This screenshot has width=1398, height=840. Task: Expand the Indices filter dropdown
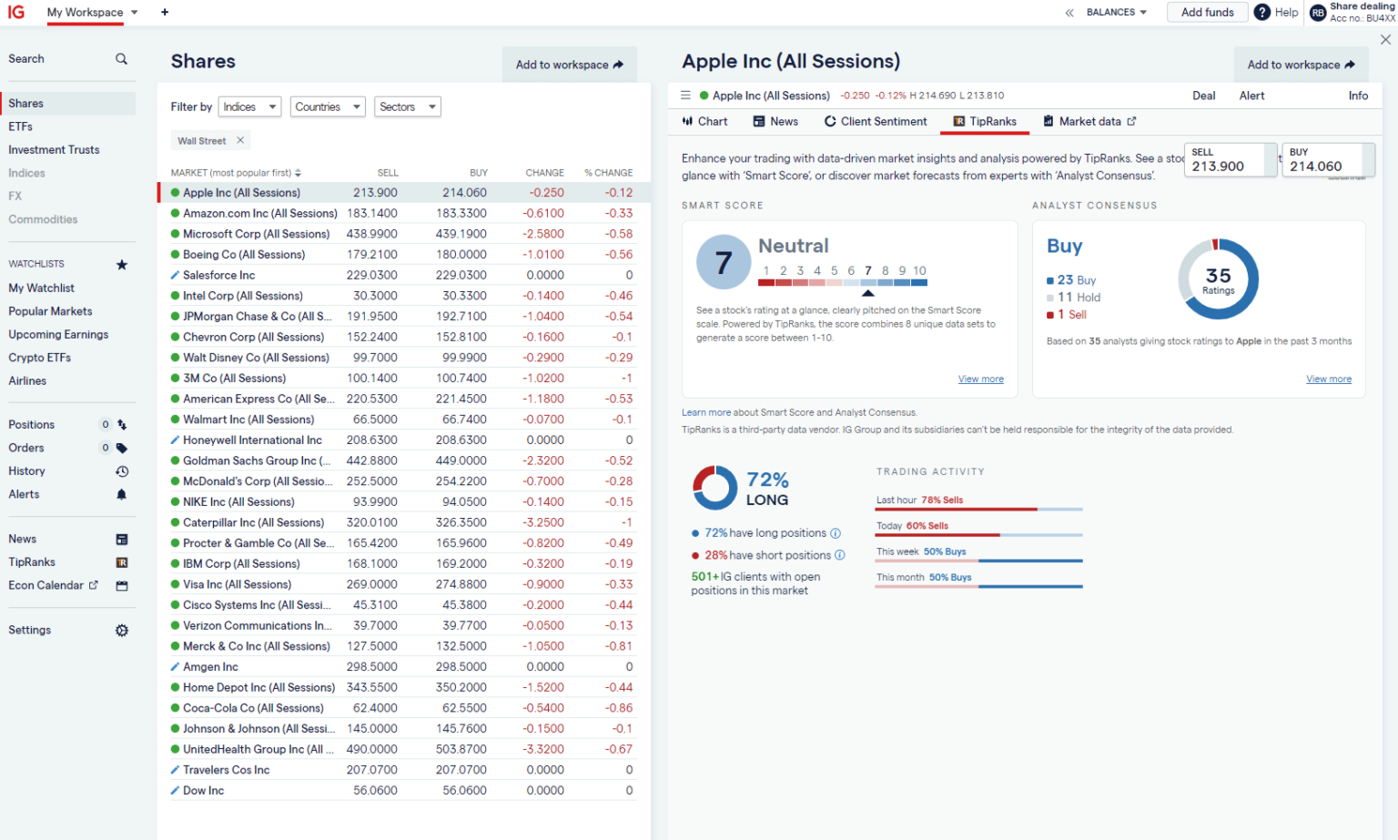tap(249, 106)
